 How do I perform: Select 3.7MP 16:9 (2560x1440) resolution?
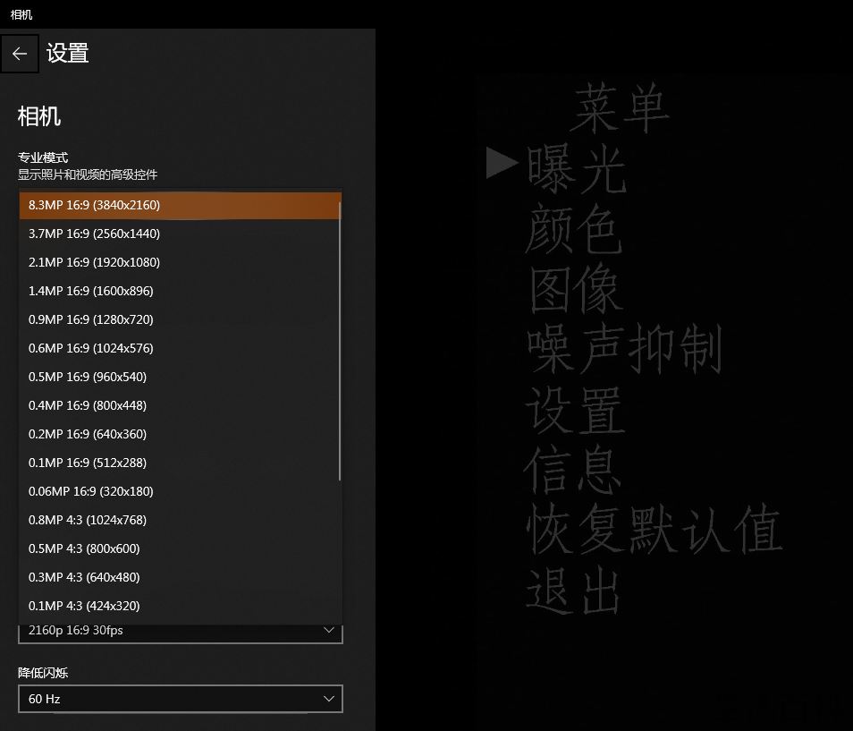pyautogui.click(x=180, y=234)
